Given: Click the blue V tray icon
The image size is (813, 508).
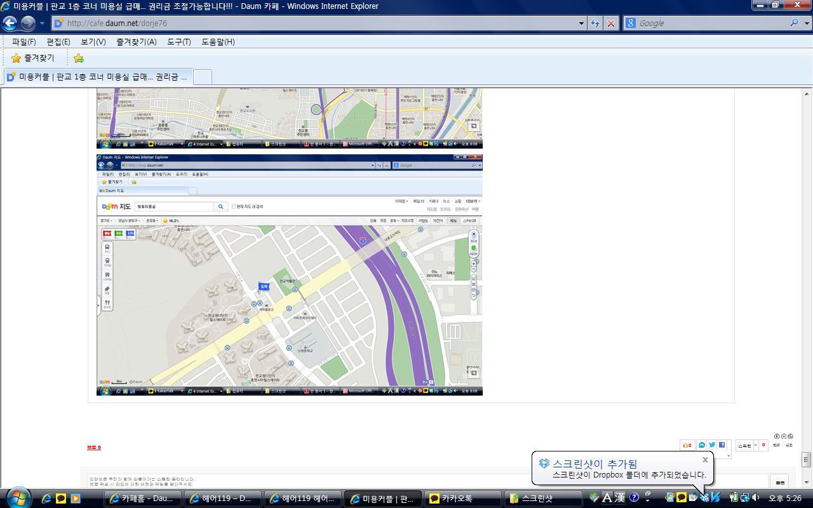Looking at the screenshot, I should coord(716,497).
